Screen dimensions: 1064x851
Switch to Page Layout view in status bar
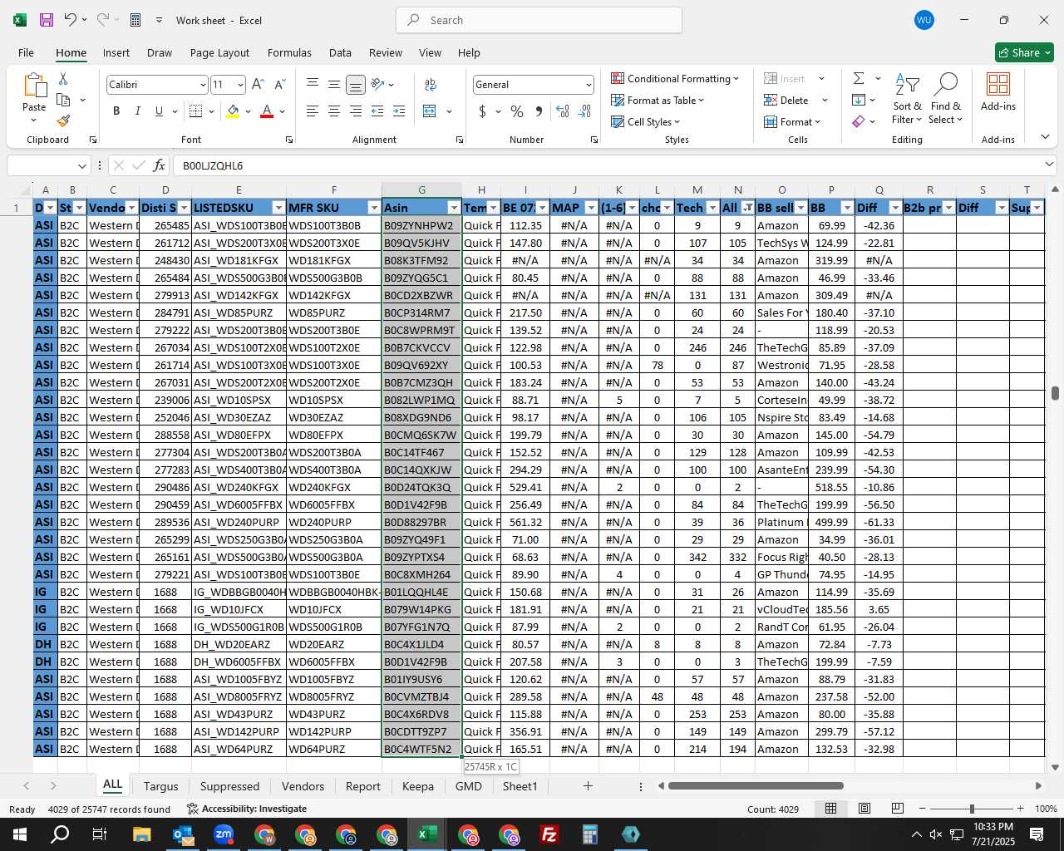[x=864, y=809]
